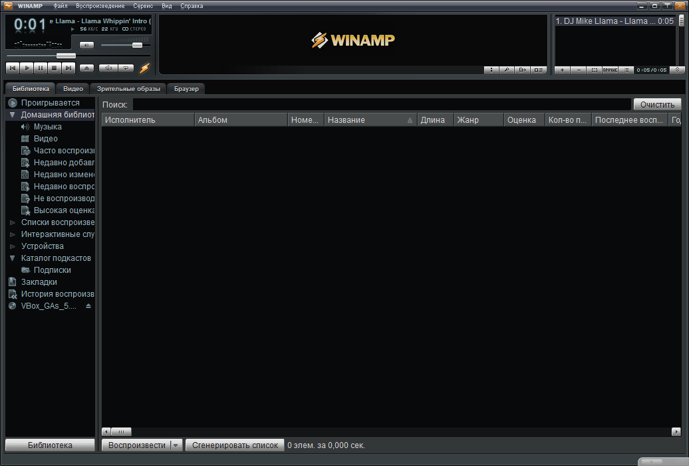Viewport: 689px width, 466px height.
Task: Click the library Поиск search field
Action: pyautogui.click(x=382, y=104)
